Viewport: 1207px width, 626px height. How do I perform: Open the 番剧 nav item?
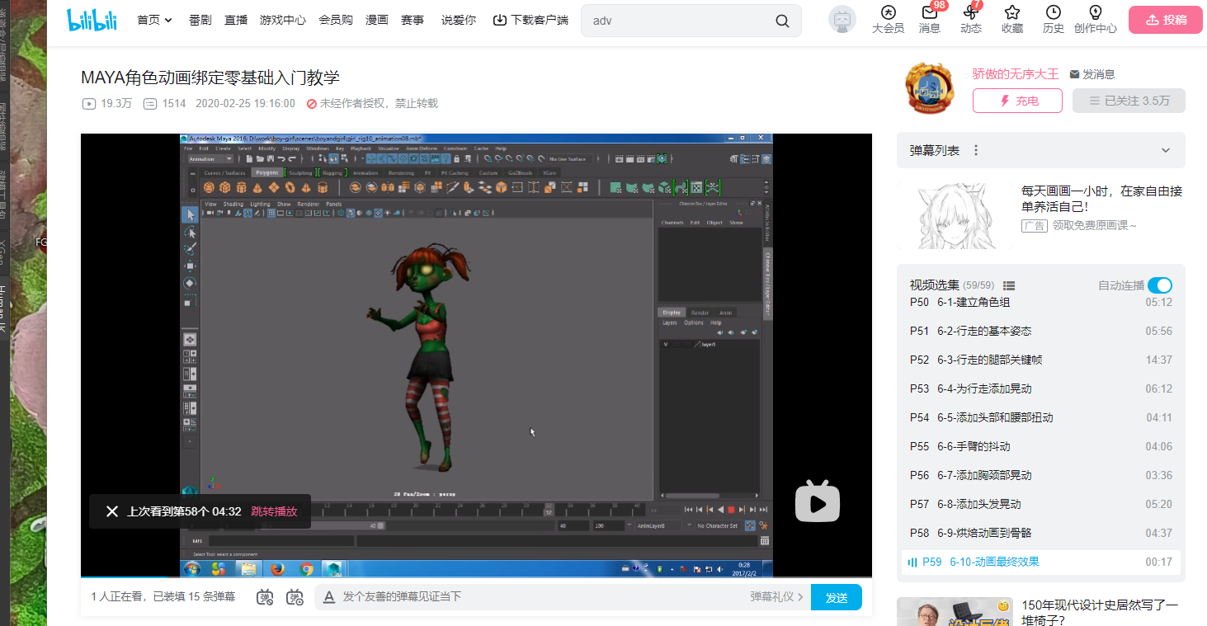tap(200, 20)
